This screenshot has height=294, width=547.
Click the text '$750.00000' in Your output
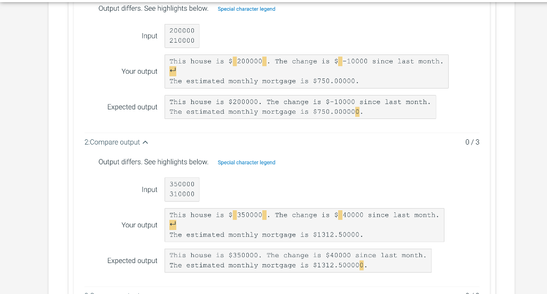334,81
